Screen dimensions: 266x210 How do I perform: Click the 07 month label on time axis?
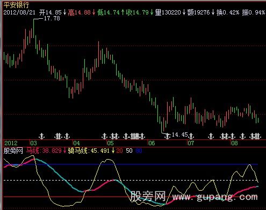coord(191,143)
